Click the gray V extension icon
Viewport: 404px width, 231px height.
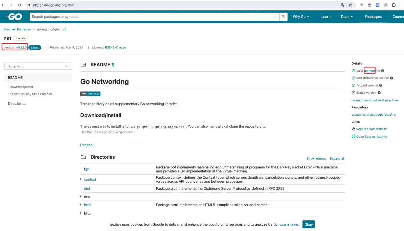[362, 5]
